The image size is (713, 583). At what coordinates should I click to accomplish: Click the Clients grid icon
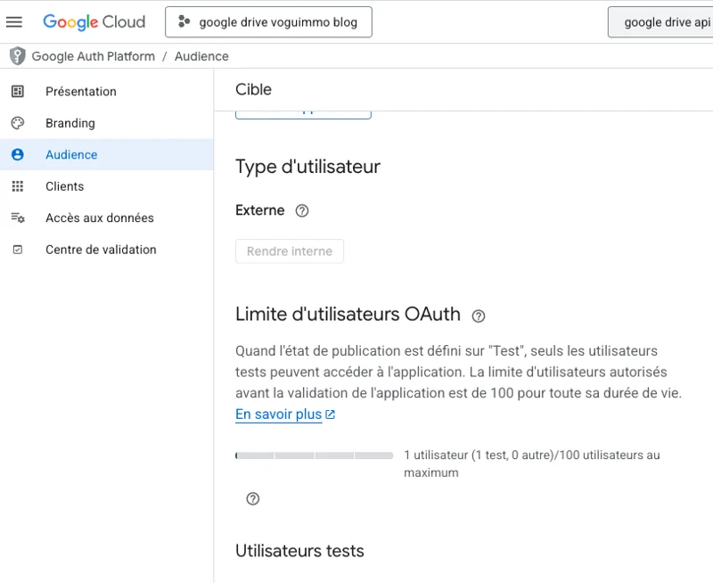point(18,186)
